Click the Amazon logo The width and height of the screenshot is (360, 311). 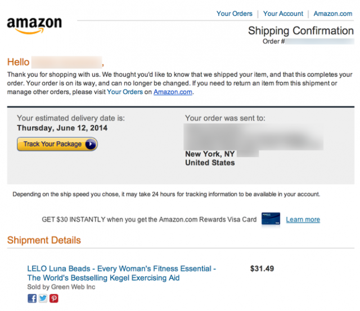click(x=34, y=25)
